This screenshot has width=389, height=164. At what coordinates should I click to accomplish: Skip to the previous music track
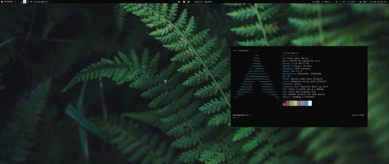[x=179, y=2]
